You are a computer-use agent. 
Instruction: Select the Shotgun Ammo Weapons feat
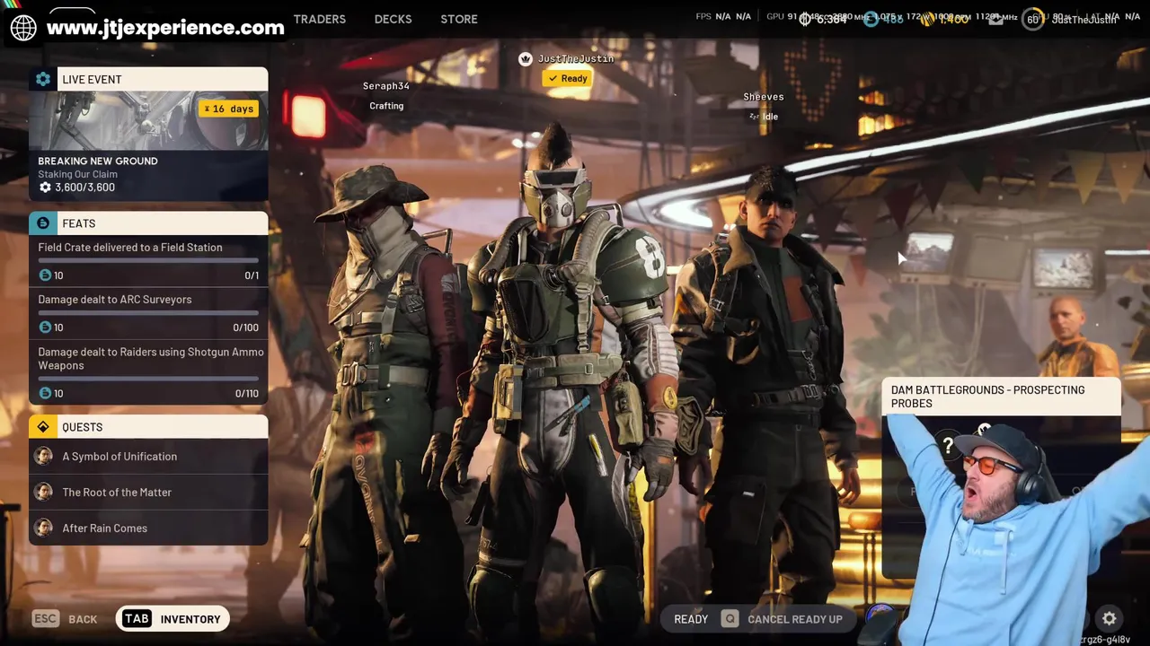pos(148,372)
